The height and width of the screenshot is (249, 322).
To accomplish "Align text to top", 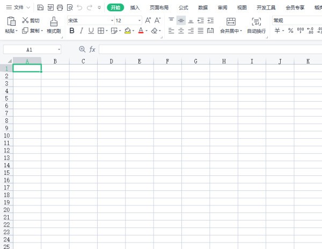I will [171, 20].
